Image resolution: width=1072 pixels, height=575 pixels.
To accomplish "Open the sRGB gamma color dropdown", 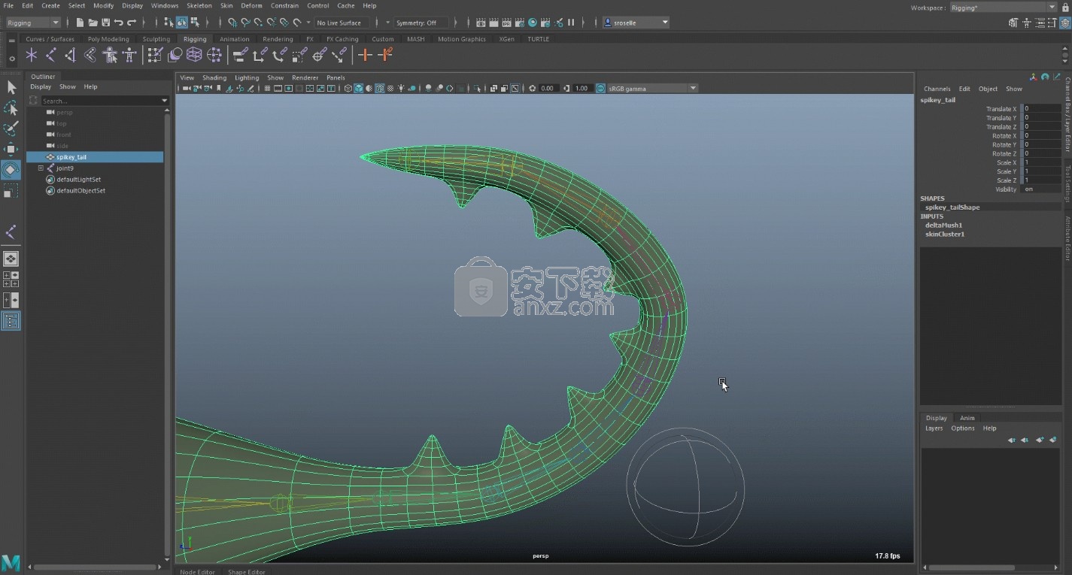I will (653, 89).
